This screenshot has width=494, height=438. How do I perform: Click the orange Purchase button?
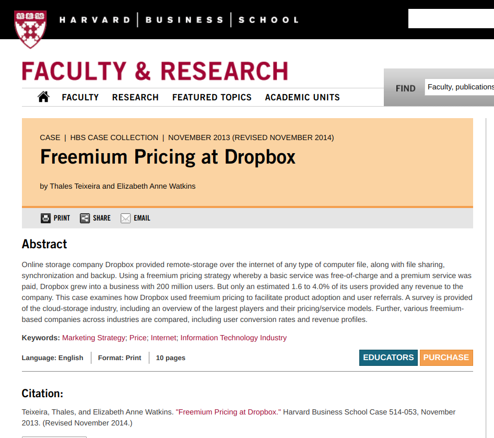coord(446,358)
